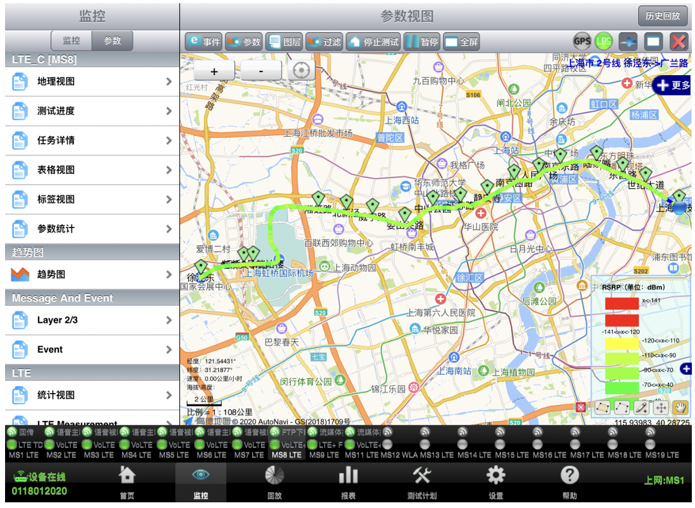This screenshot has width=695, height=508.
Task: Pause the test with 暂停
Action: 421,42
